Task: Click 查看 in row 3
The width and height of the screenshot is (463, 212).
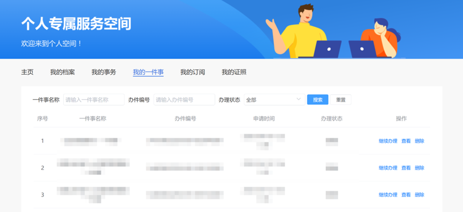Action: [406, 194]
